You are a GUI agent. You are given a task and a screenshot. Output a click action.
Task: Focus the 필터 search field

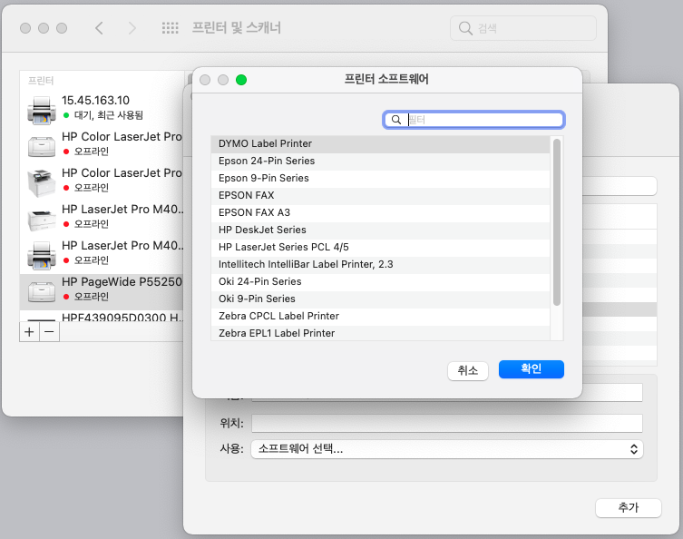pyautogui.click(x=473, y=120)
